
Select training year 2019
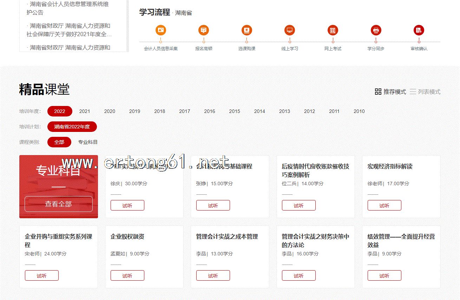tap(134, 111)
